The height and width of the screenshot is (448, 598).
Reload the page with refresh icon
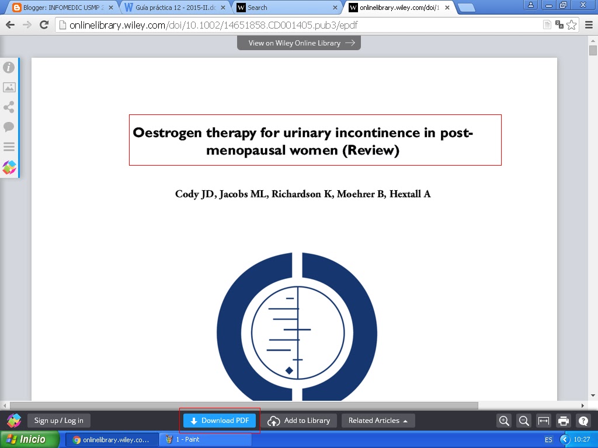pos(44,25)
